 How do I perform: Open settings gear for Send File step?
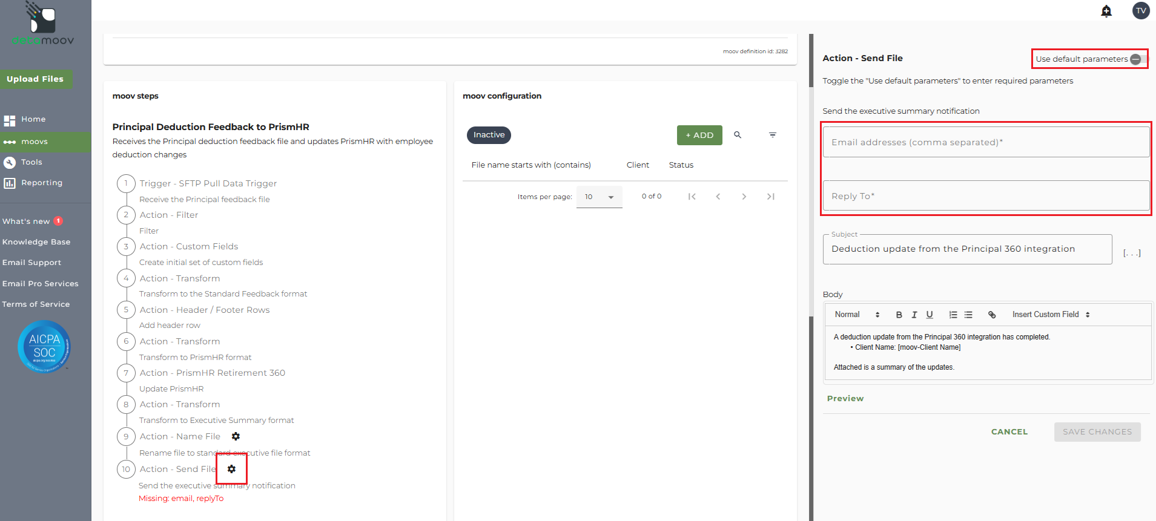231,469
